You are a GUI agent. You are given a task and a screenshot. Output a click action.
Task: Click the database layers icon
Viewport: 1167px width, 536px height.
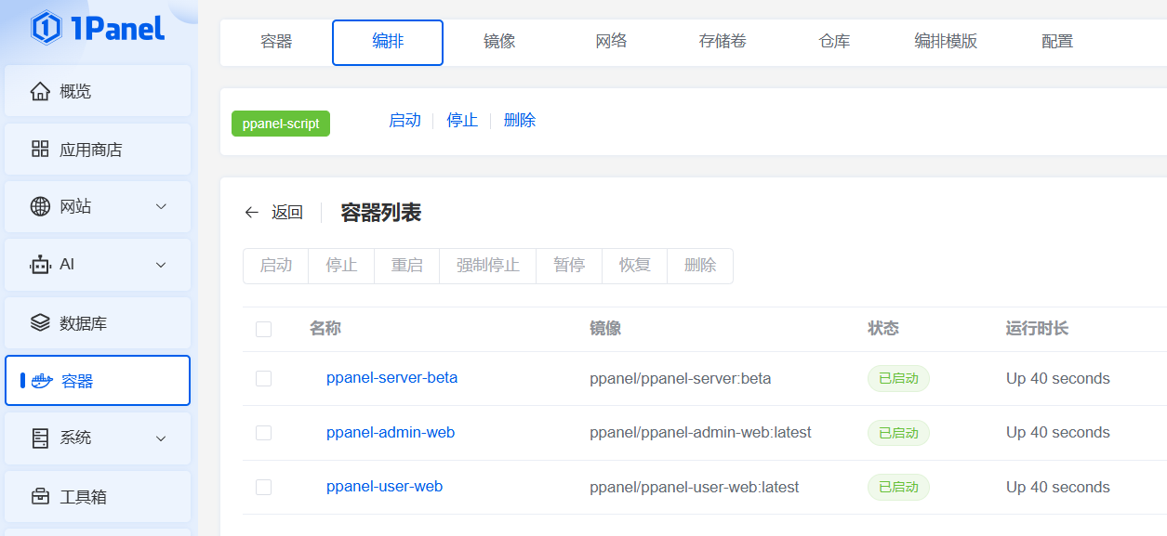click(x=40, y=322)
